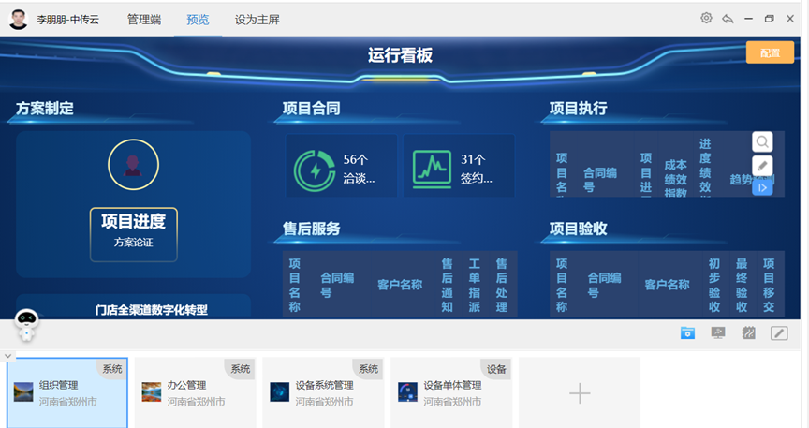Open the 设备单体管理 device card
The height and width of the screenshot is (428, 809).
[450, 392]
